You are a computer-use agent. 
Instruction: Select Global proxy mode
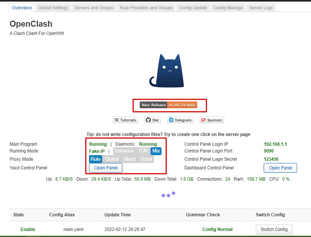coord(112,159)
